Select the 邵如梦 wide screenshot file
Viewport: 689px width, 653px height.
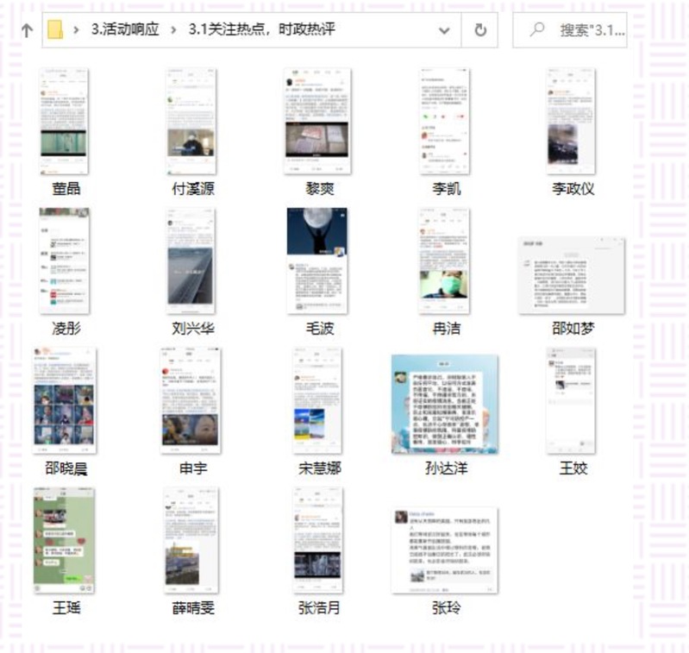571,276
